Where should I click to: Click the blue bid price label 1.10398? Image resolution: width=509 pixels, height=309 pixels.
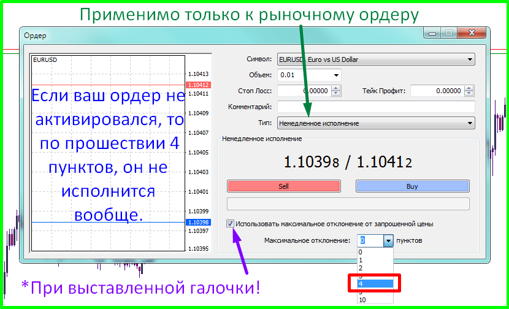point(198,223)
